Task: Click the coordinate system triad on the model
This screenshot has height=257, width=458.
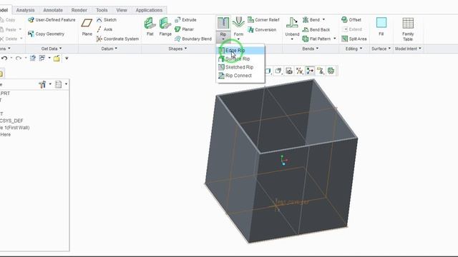Action: (283, 160)
